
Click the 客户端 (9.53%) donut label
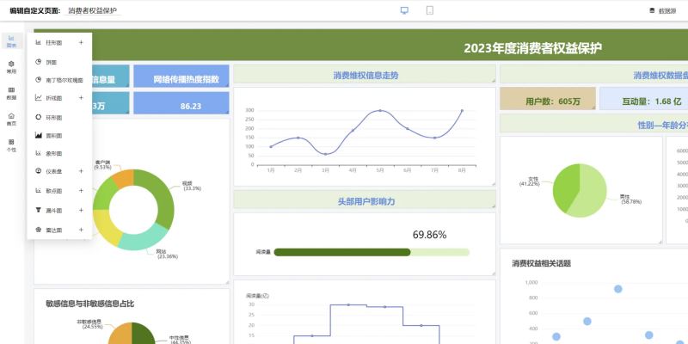click(102, 164)
